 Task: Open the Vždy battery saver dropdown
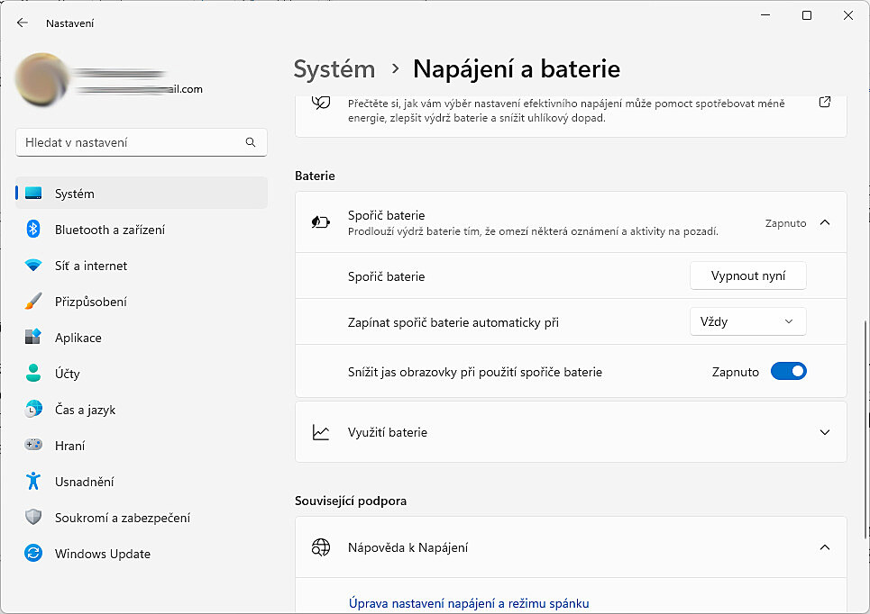coord(747,321)
